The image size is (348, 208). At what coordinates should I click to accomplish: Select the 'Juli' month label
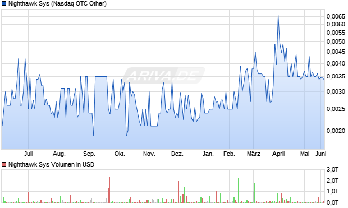(x=29, y=154)
